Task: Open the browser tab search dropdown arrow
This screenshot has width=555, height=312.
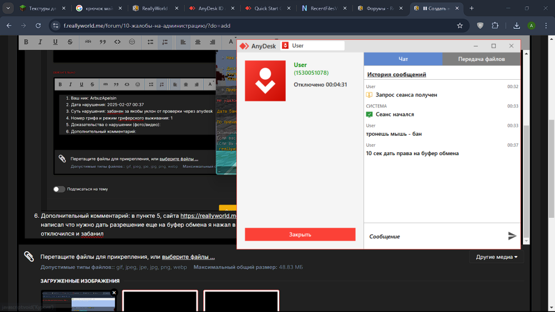Action: [8, 8]
